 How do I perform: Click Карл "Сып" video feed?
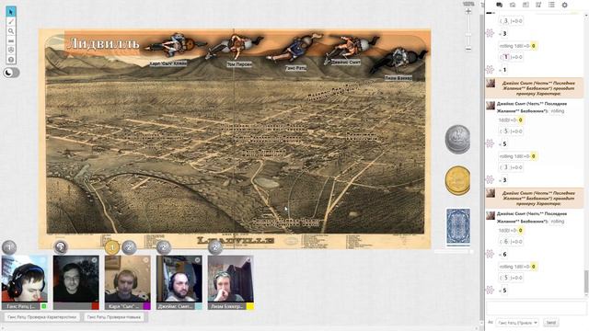coord(128,279)
